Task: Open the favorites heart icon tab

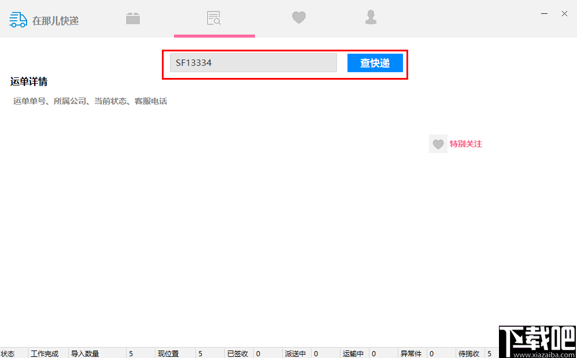Action: [x=299, y=17]
